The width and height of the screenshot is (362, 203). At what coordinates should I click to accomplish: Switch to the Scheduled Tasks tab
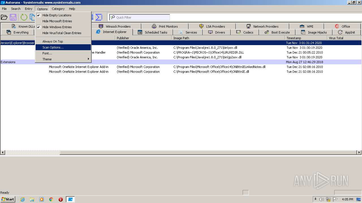point(153,32)
